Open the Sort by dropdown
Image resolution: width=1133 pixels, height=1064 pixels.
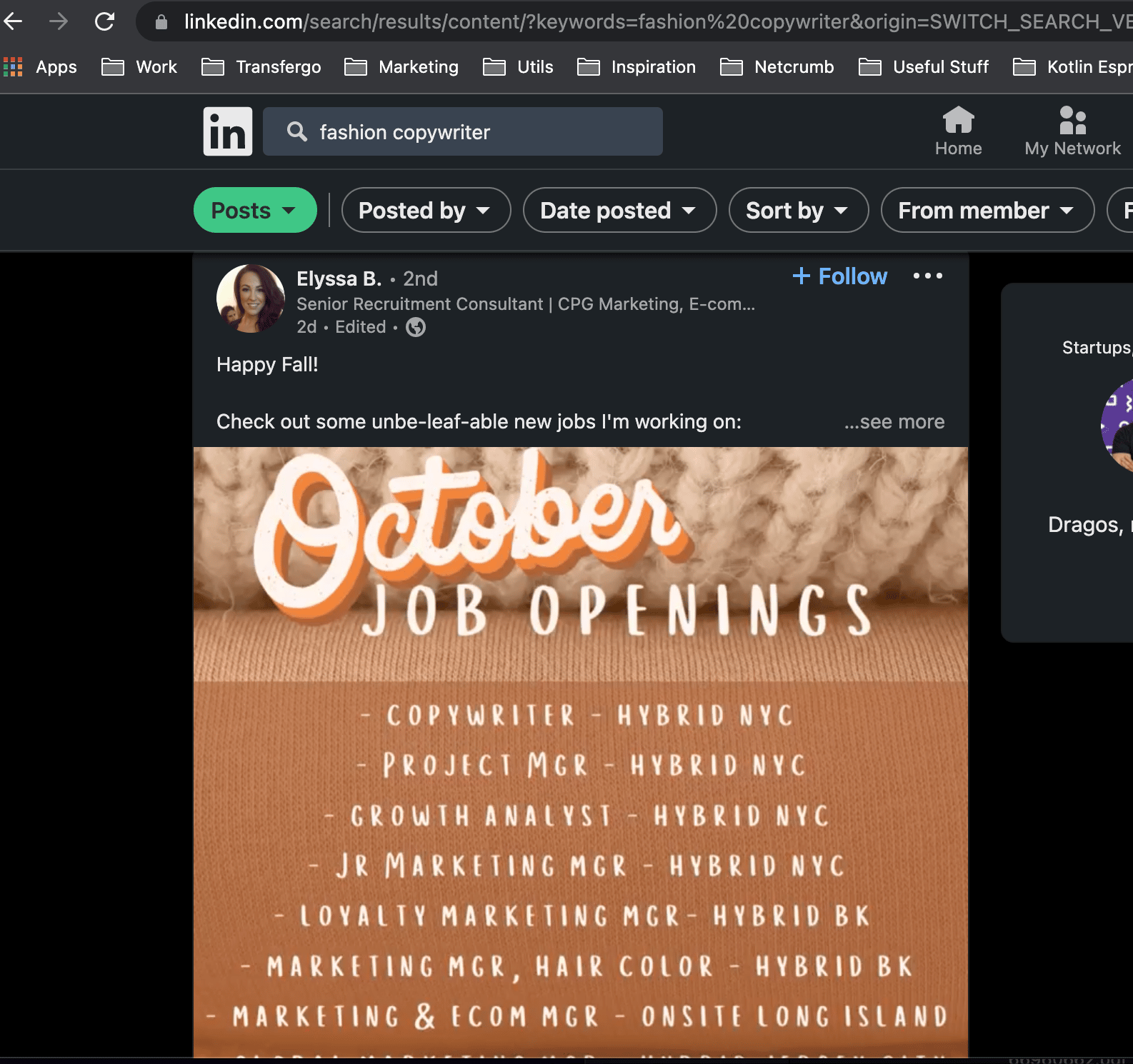(x=798, y=211)
